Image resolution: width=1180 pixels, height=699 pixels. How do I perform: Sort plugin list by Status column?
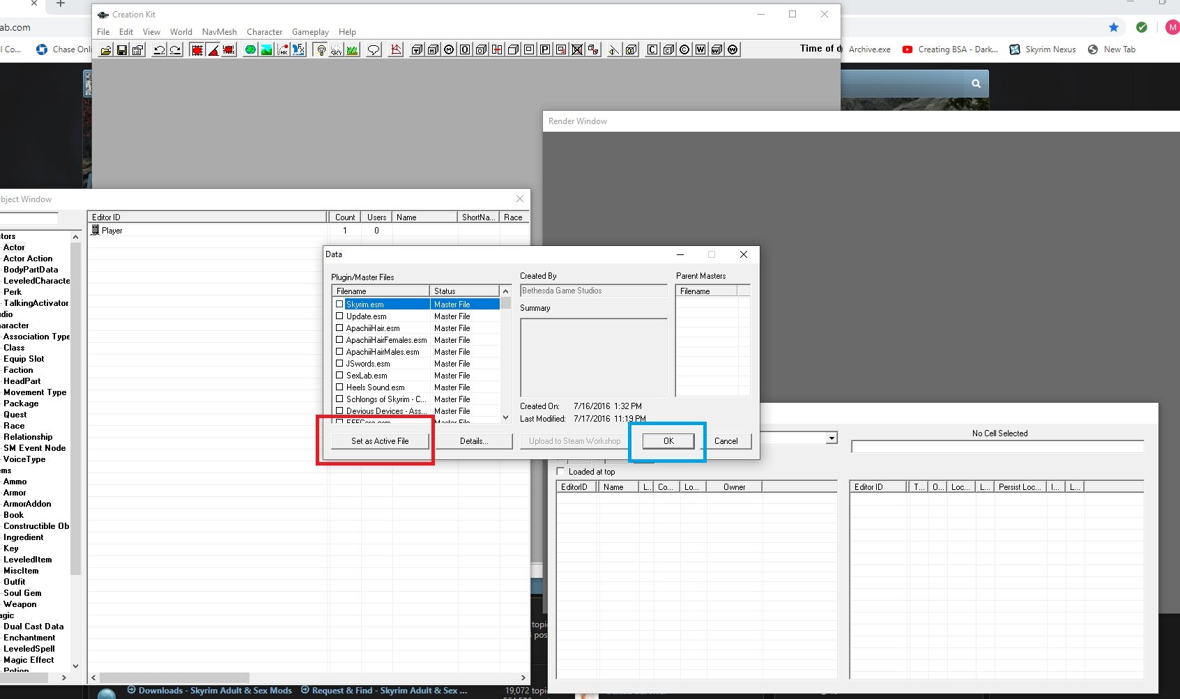464,291
